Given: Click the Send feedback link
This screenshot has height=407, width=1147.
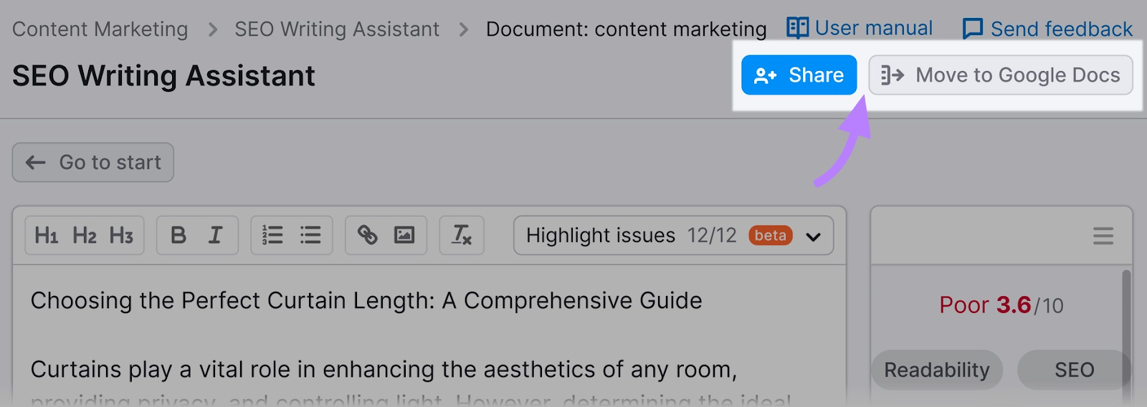Looking at the screenshot, I should [1047, 29].
